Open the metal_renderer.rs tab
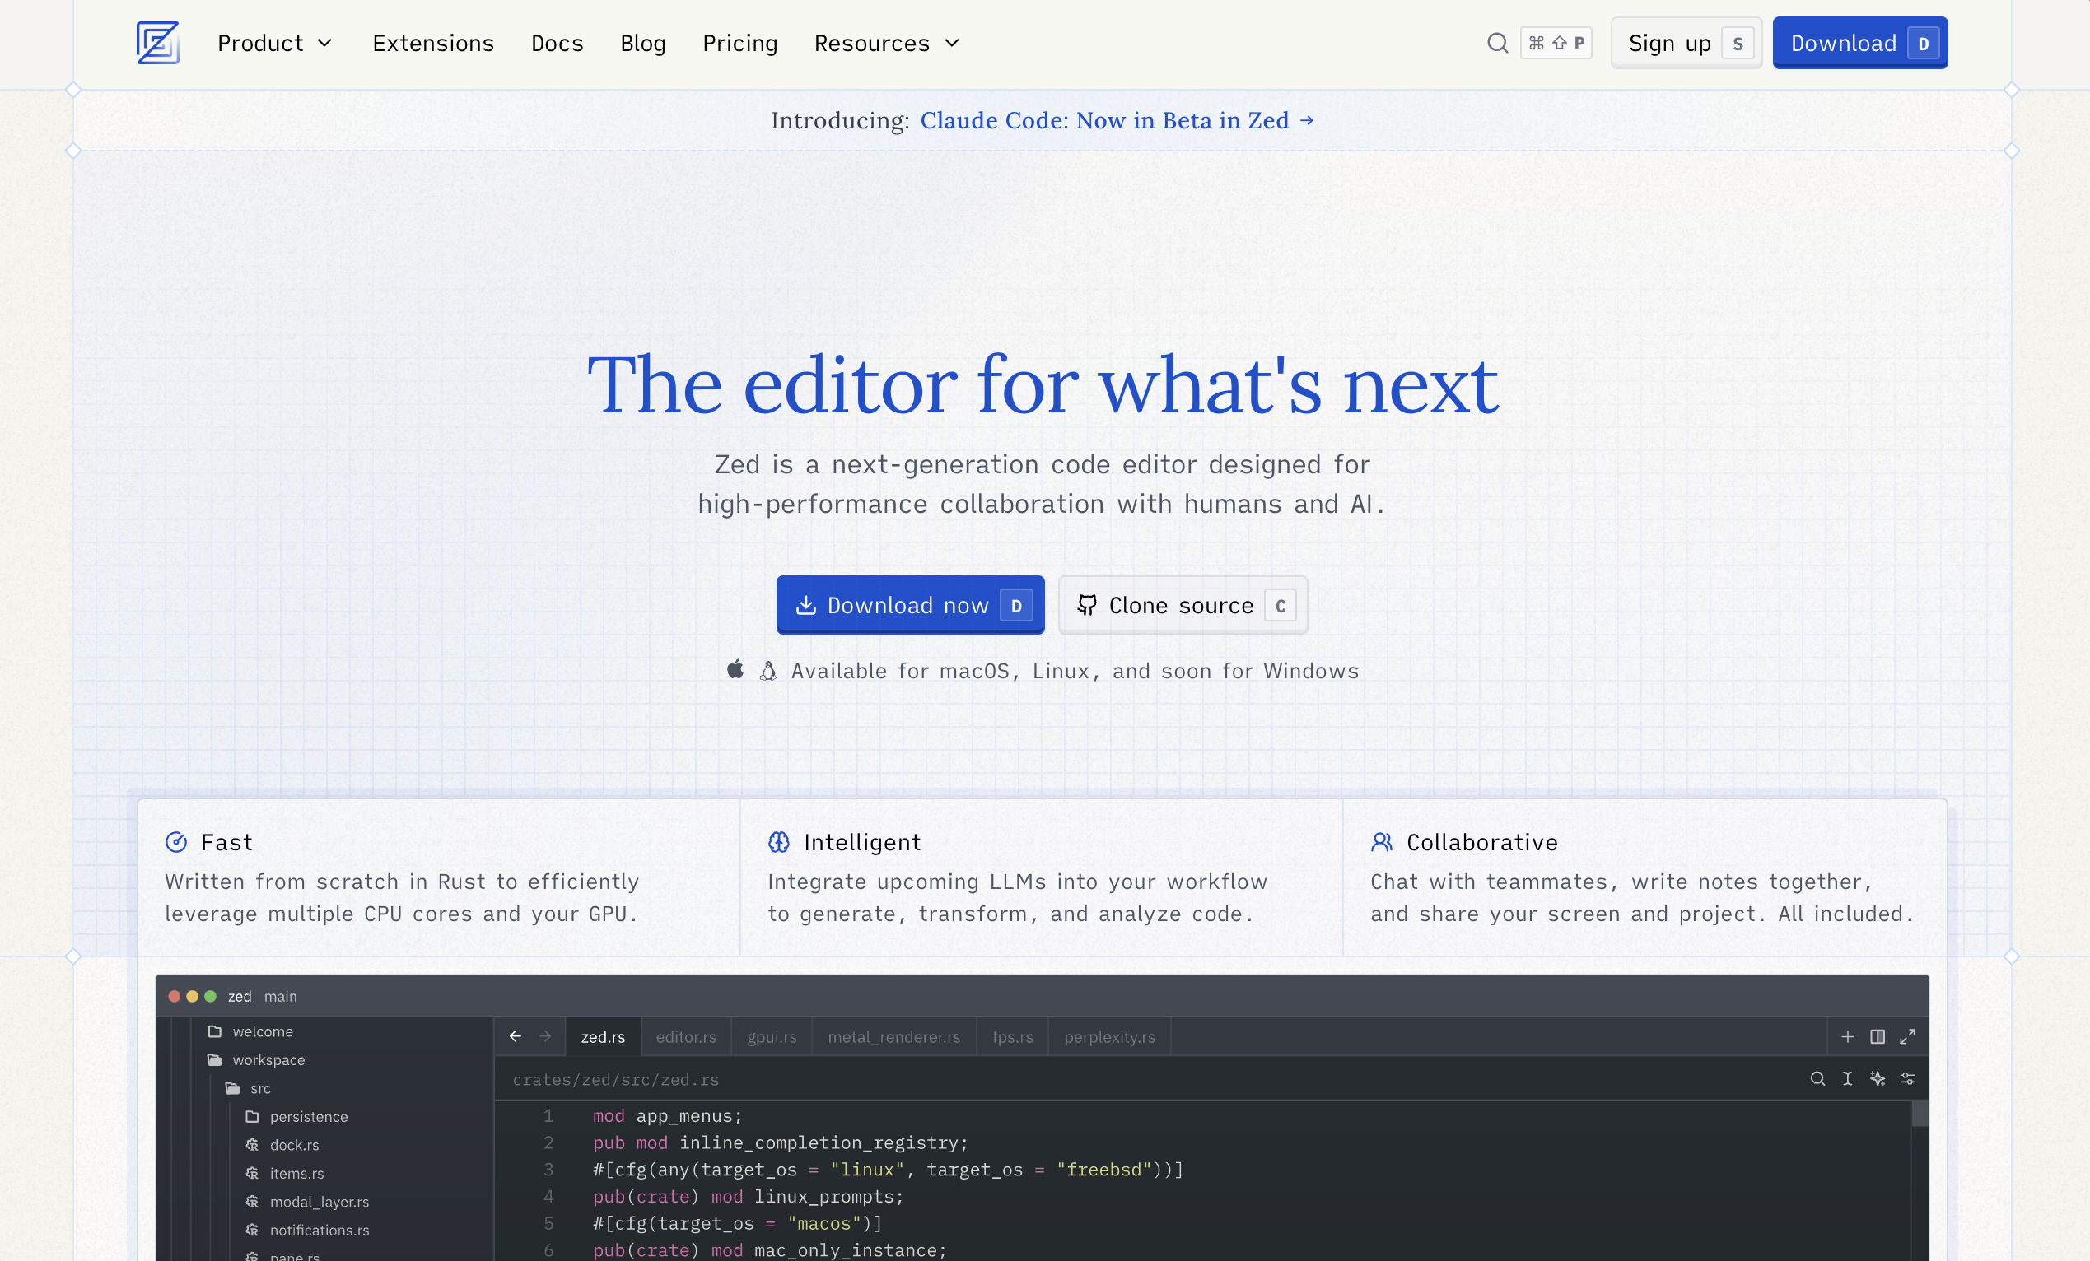Image resolution: width=2090 pixels, height=1261 pixels. 894,1036
